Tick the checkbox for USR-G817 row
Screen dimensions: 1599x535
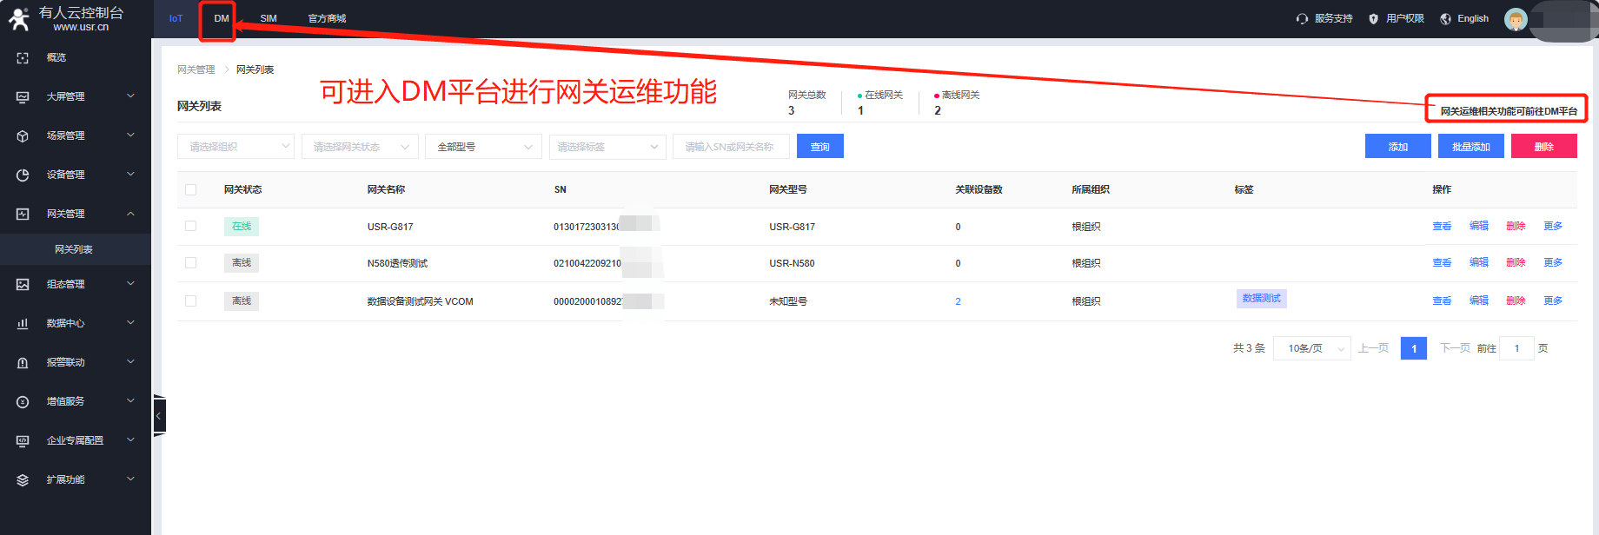pyautogui.click(x=191, y=226)
